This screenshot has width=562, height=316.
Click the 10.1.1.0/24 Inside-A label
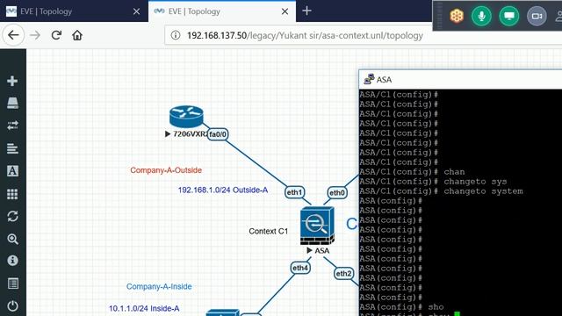pos(144,308)
